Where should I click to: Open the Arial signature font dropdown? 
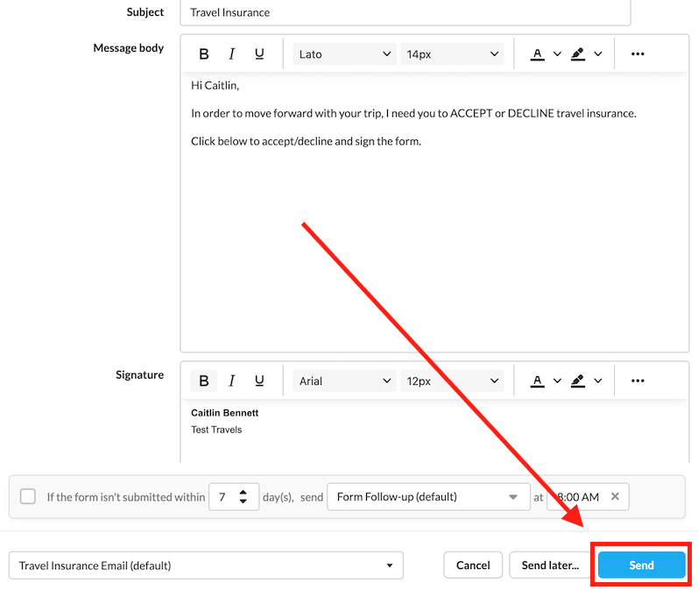click(x=344, y=381)
